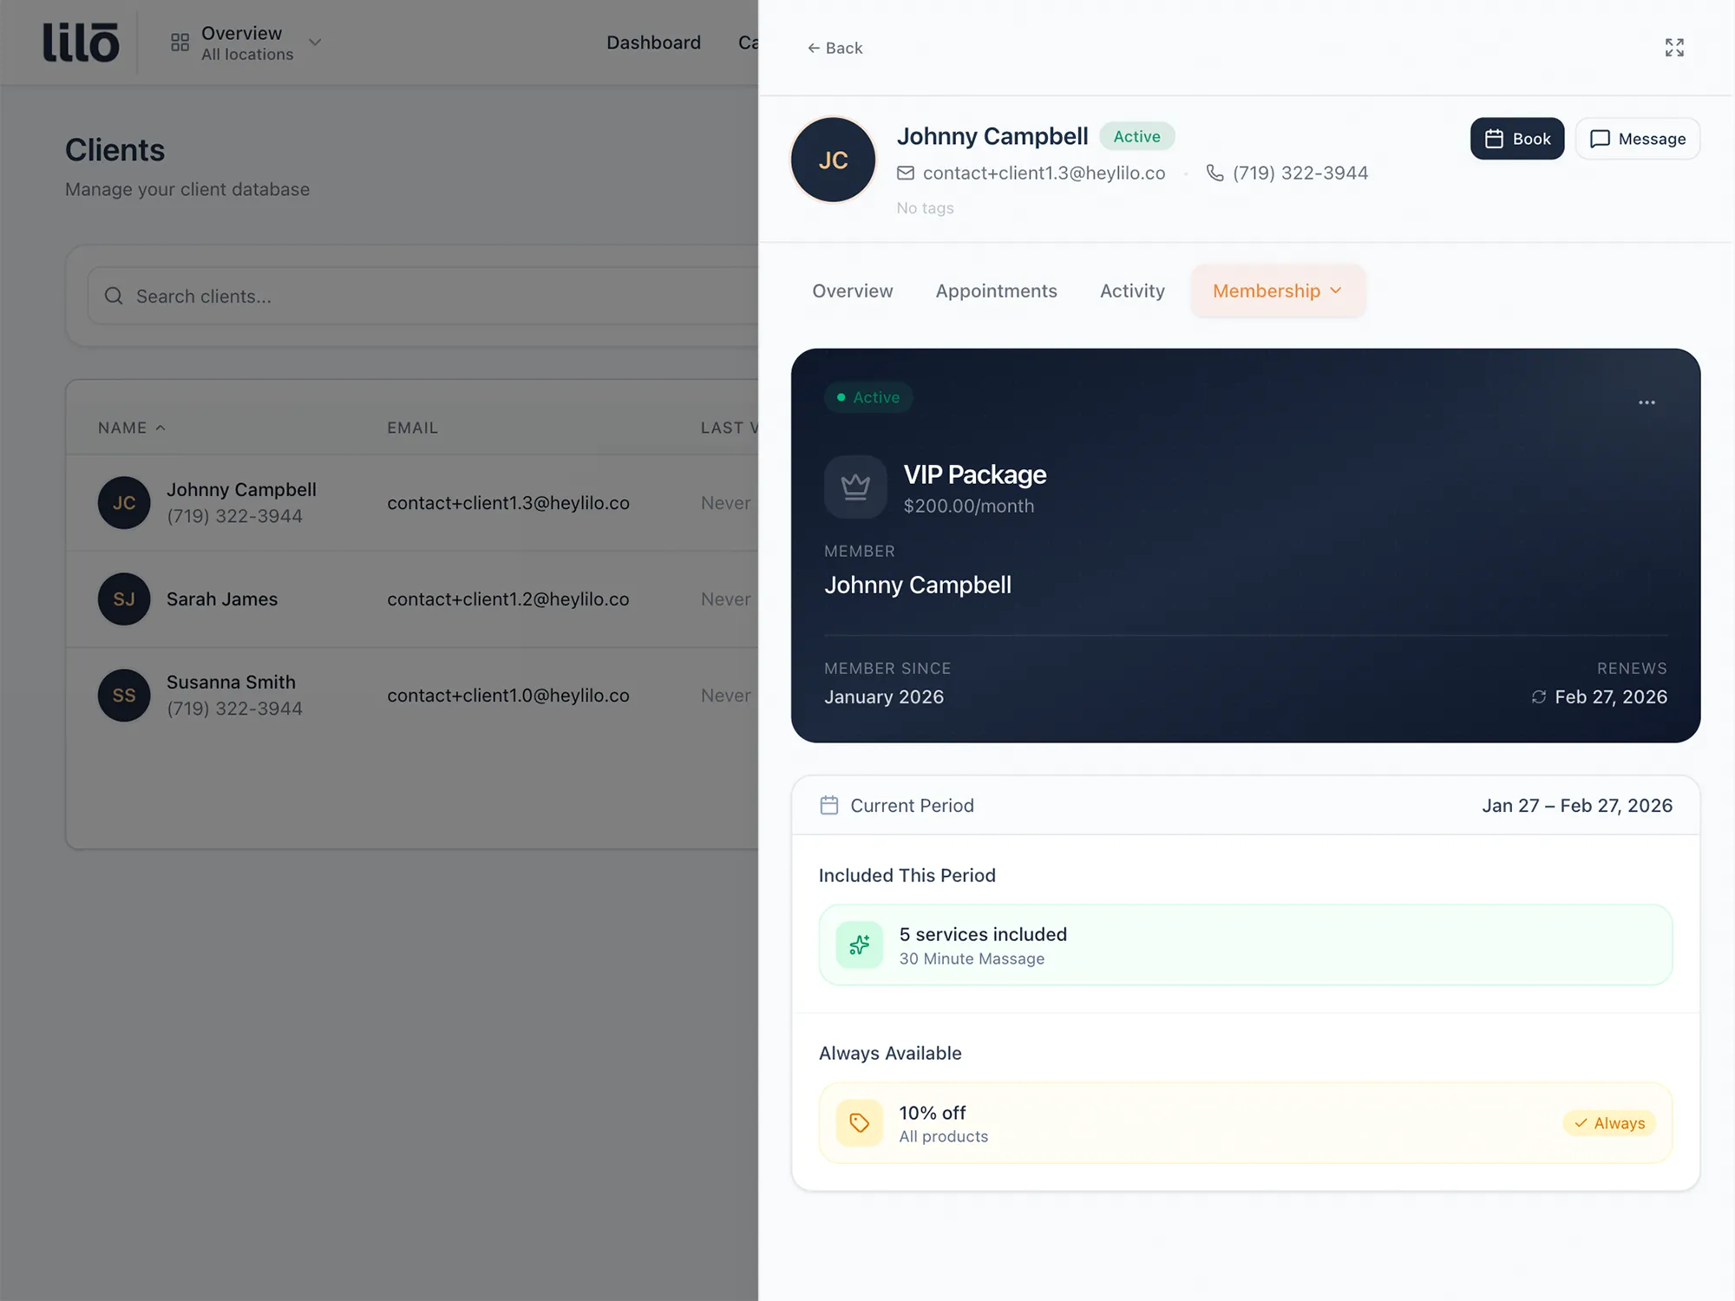Click the phone icon beside (719) 322-3944

click(x=1214, y=173)
